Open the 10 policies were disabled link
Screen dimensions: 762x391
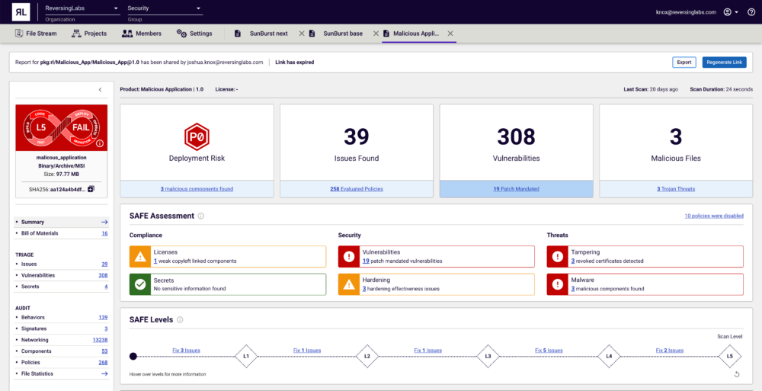tap(713, 216)
